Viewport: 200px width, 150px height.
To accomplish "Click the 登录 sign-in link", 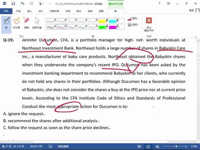I will coord(192,10).
